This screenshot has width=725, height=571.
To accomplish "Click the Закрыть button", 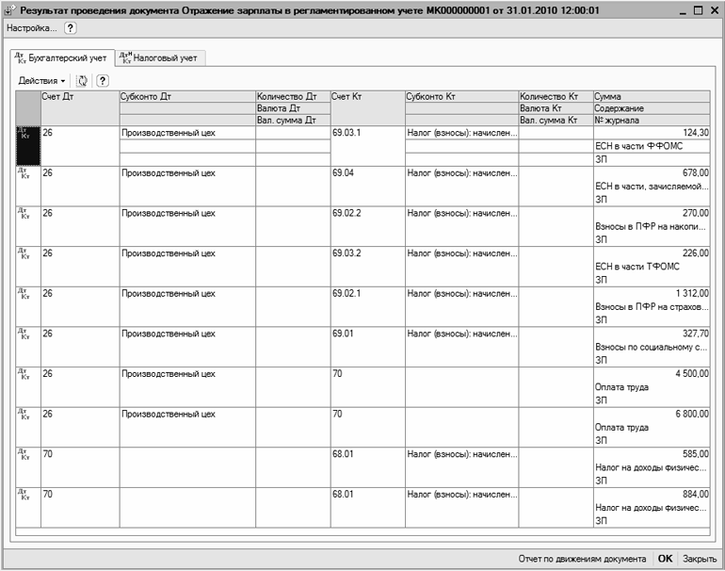I will click(700, 559).
